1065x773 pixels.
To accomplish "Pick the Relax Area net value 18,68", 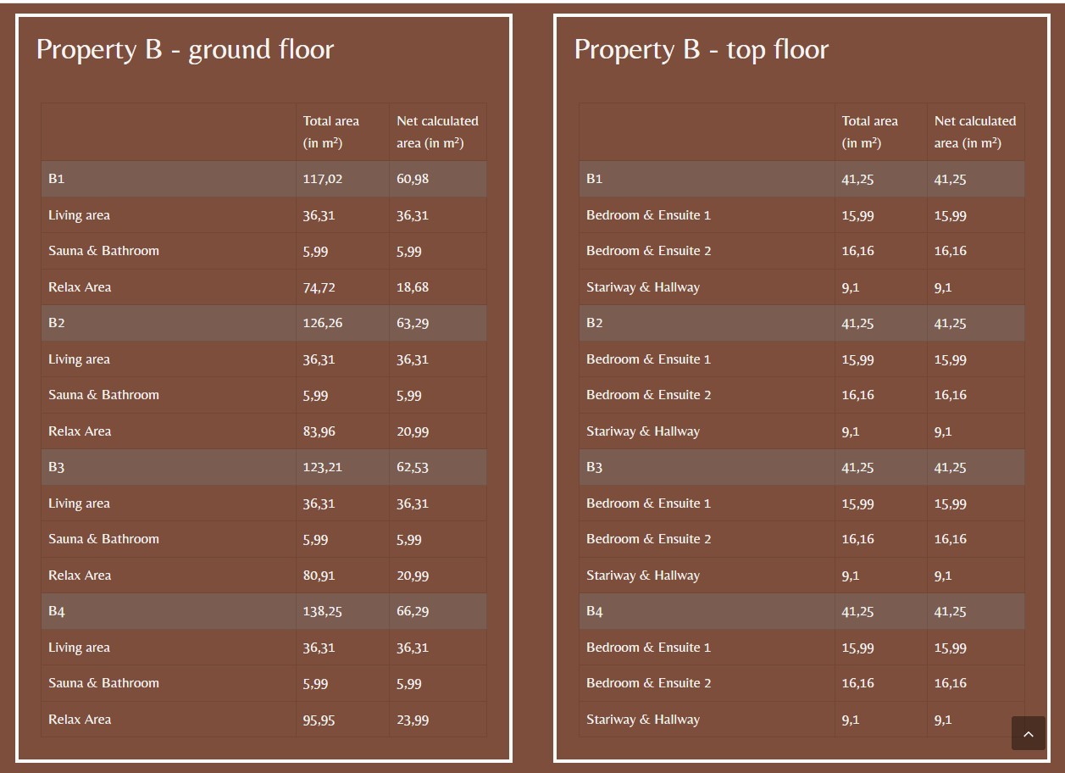I will pyautogui.click(x=413, y=287).
